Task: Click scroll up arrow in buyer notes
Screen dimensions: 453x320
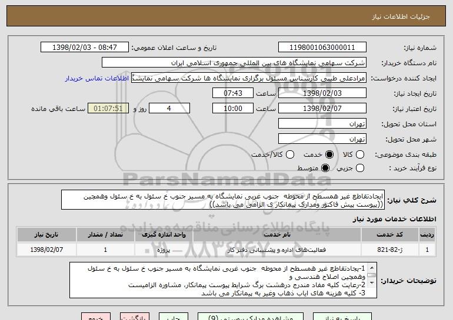Action: click(x=372, y=268)
